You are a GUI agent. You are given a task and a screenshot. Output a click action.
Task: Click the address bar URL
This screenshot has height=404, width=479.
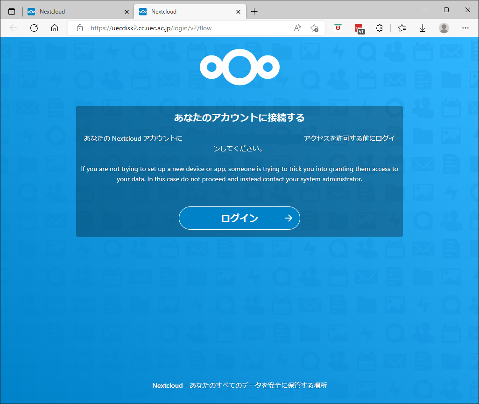(151, 28)
